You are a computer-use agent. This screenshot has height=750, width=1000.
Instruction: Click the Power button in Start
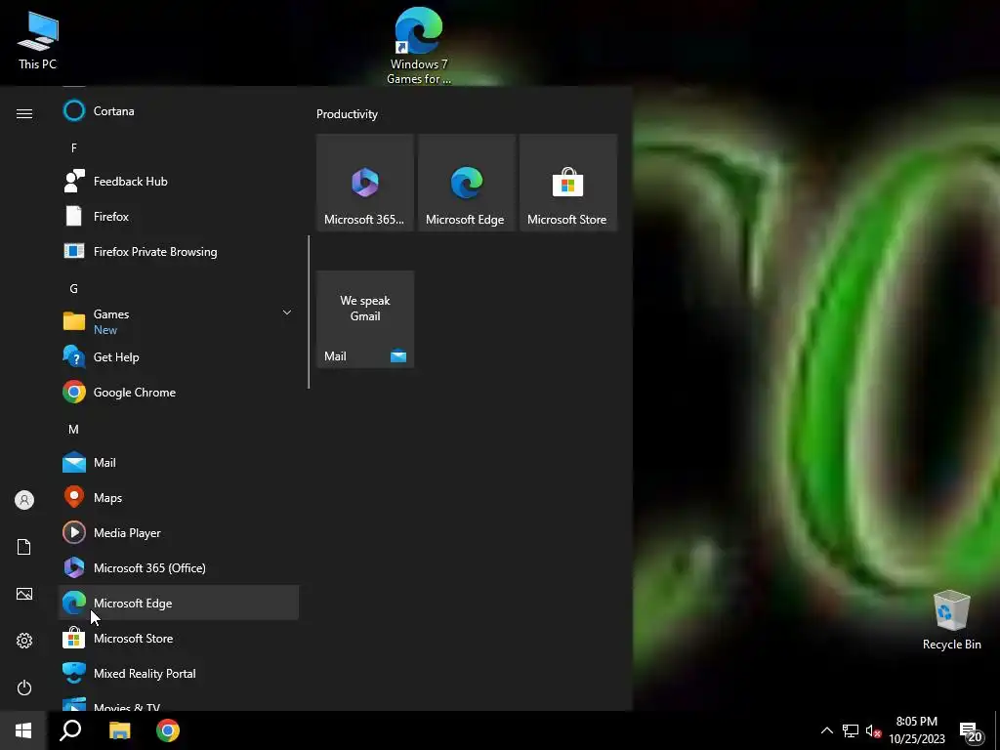coord(24,687)
